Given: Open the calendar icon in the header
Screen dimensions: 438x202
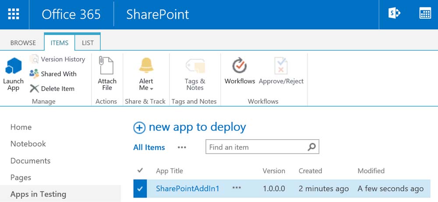Looking at the screenshot, I should pos(425,14).
